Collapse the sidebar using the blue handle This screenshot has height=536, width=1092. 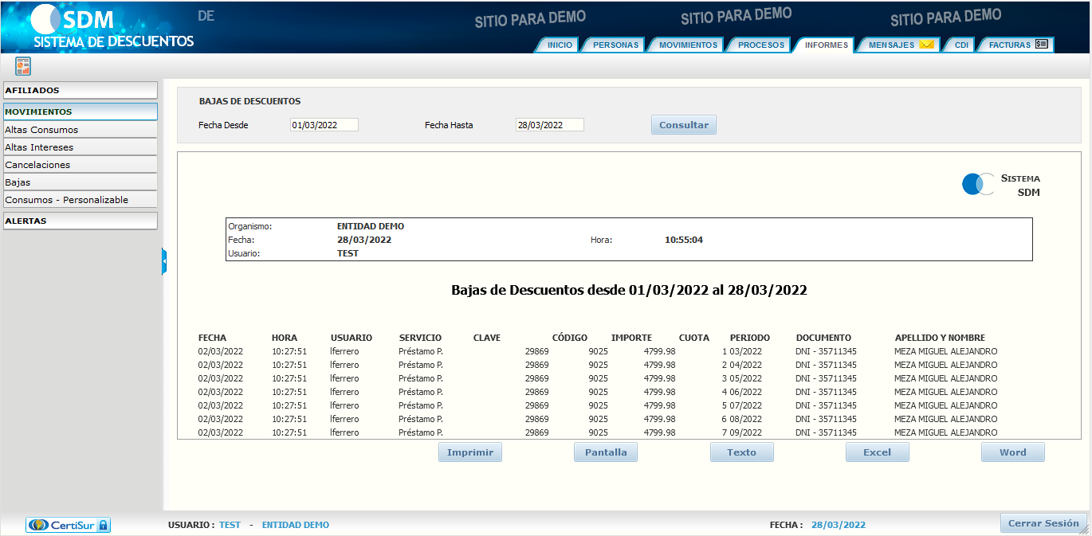164,261
